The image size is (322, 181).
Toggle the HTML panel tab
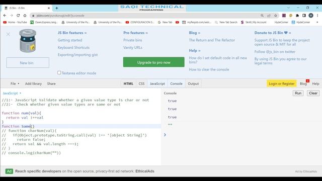(128, 83)
